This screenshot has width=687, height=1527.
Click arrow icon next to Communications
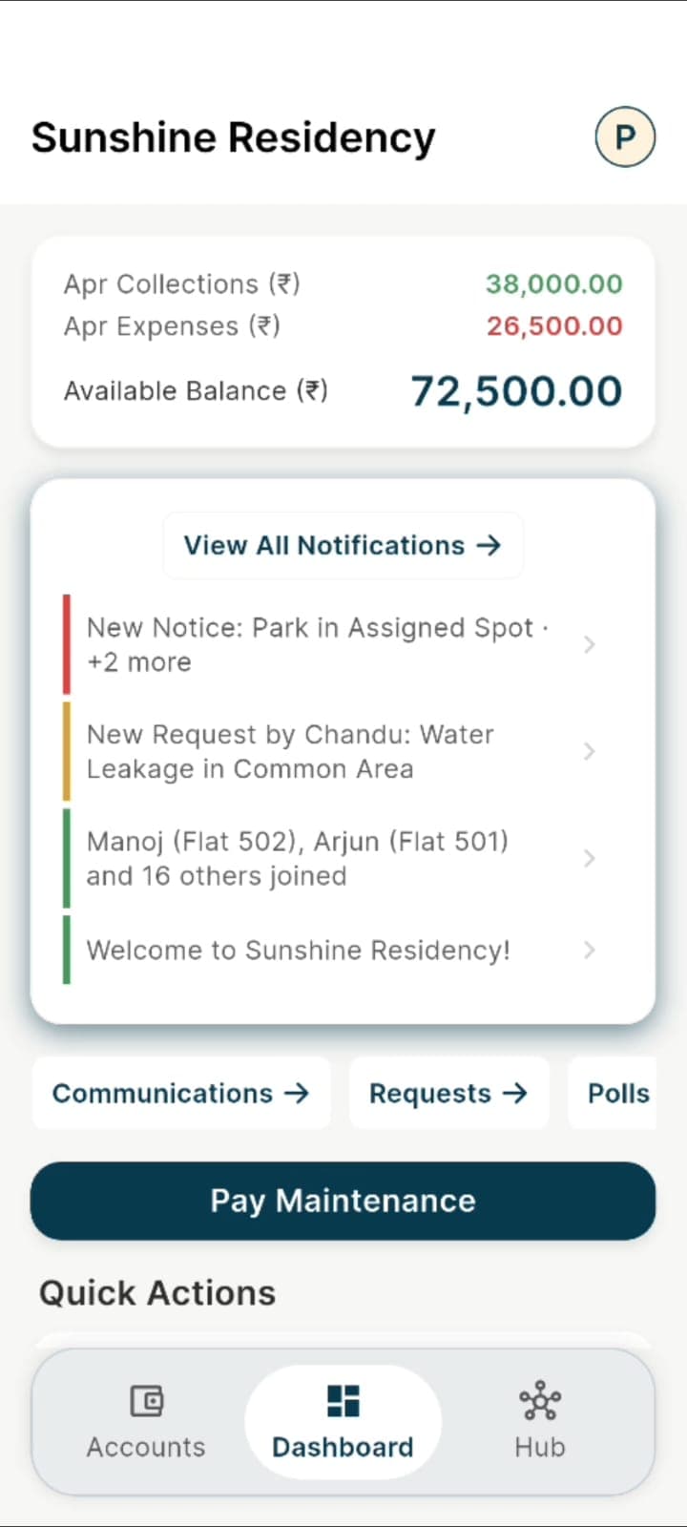(x=297, y=1094)
